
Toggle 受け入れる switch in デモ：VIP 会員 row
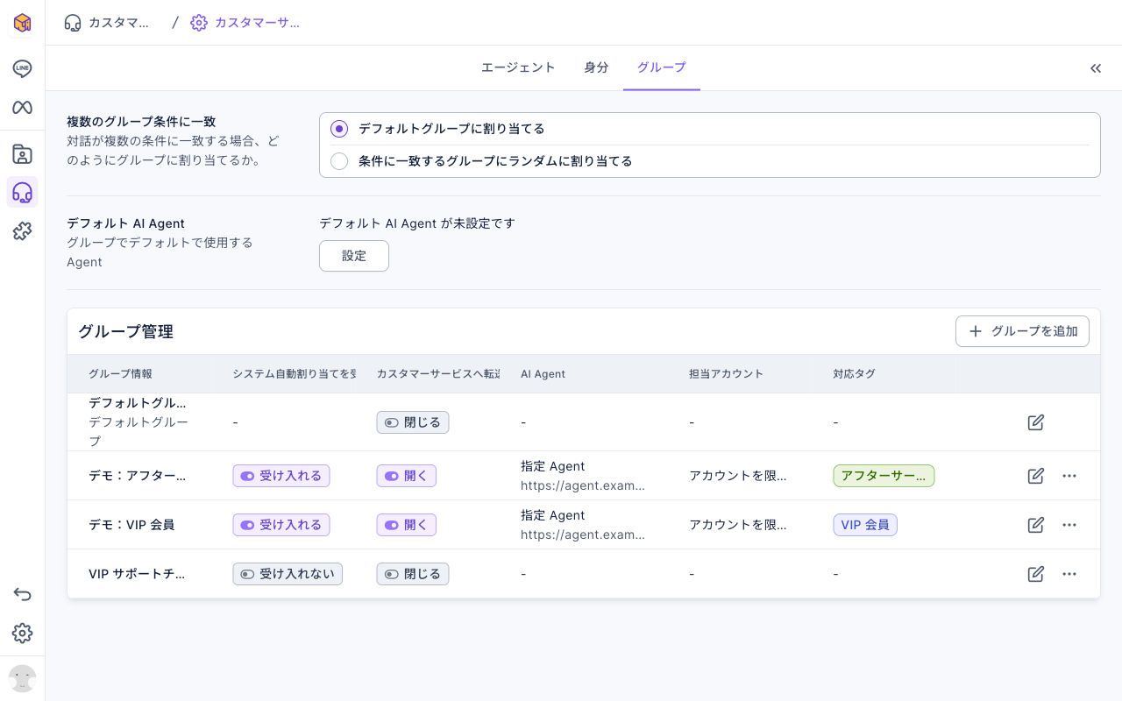coord(281,525)
